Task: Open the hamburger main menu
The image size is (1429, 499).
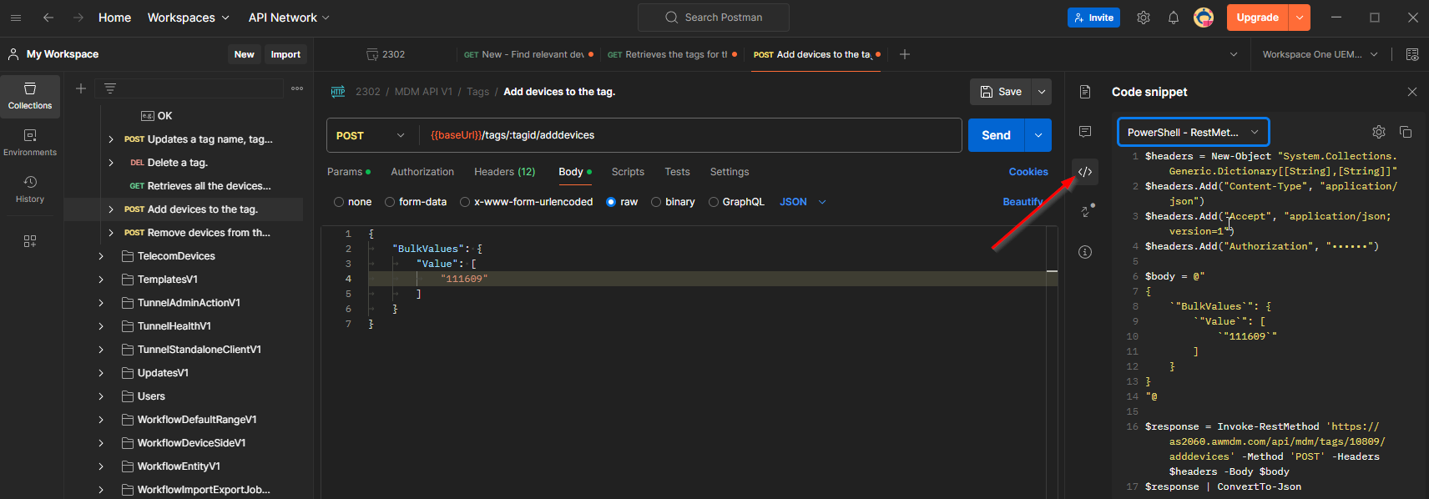Action: (x=16, y=18)
